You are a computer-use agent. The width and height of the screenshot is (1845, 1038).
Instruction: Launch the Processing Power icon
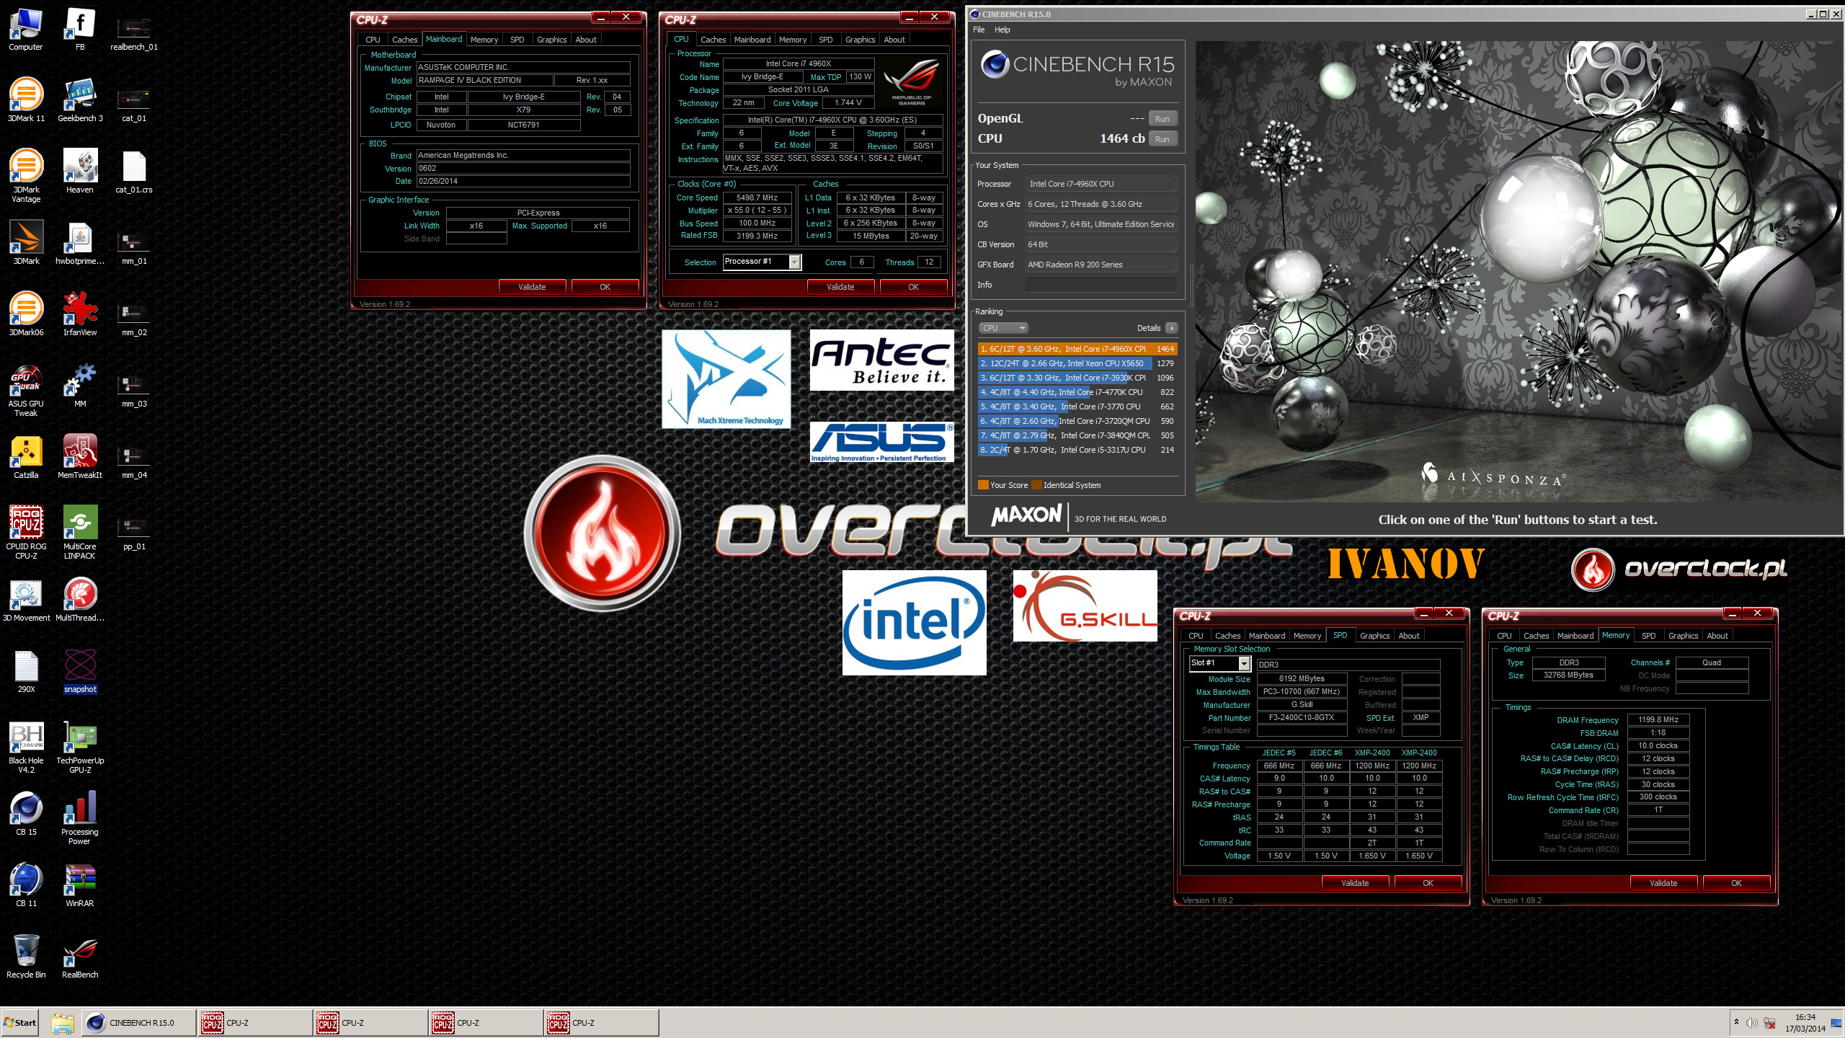(80, 819)
